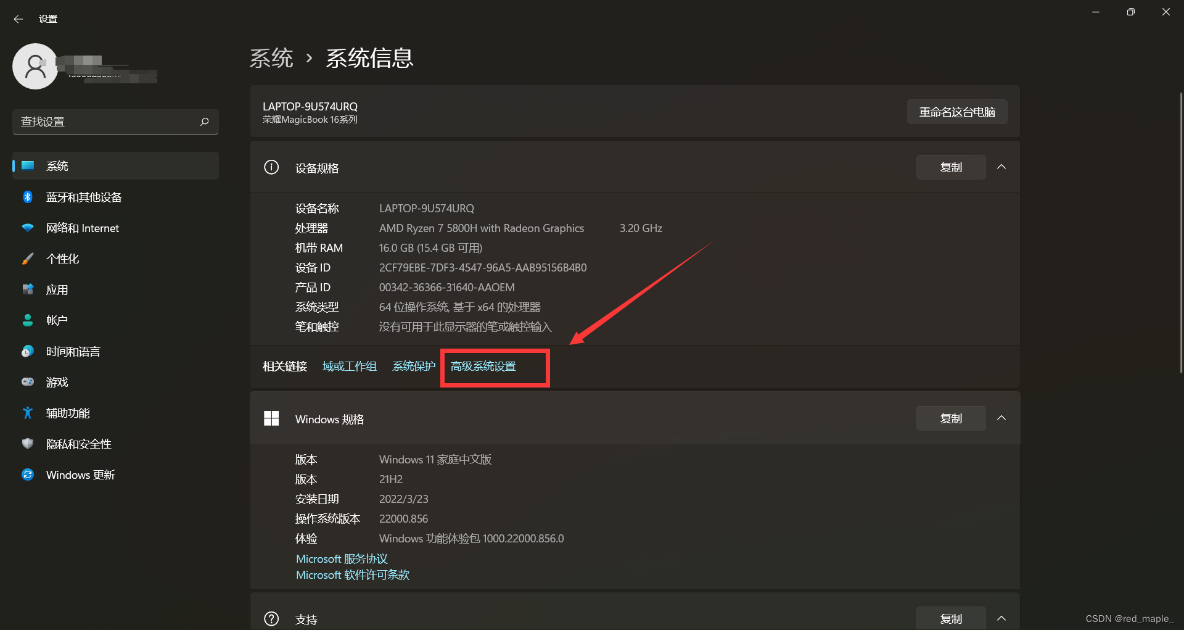Click 系统 in the breadcrumb title
Viewport: 1184px width, 630px height.
click(x=271, y=58)
